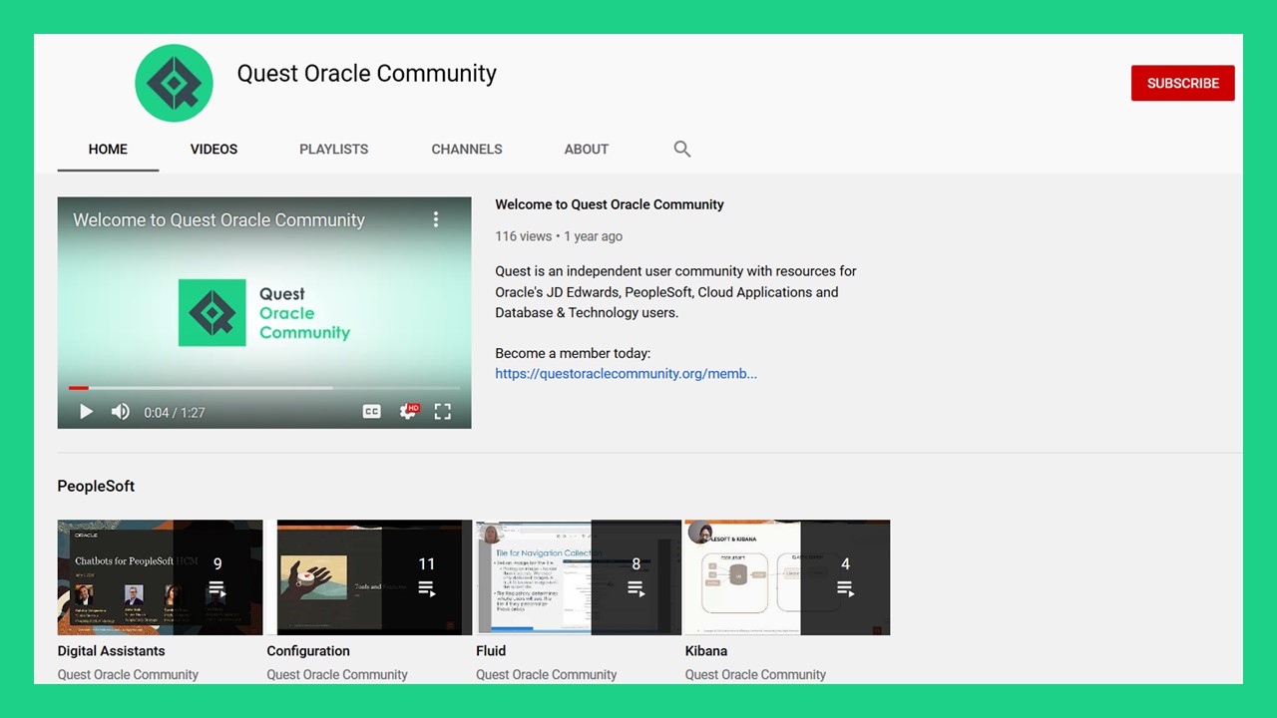Open the Kibana playlist thumbnail
The height and width of the screenshot is (718, 1277).
787,577
